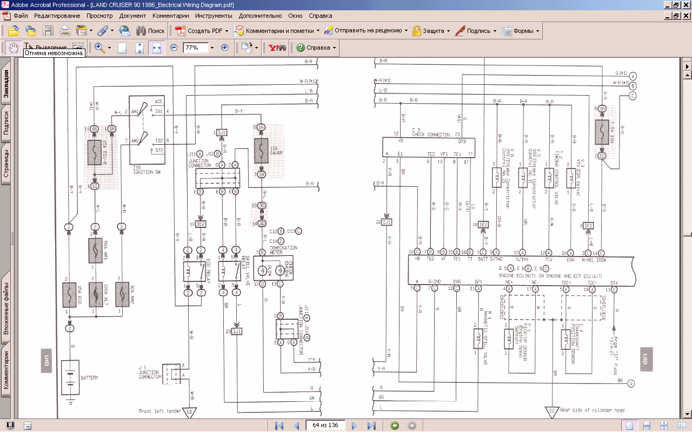Open the Дополнительно menu

[x=261, y=16]
